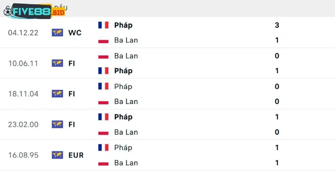This screenshot has width=335, height=171.
Task: Click Pháp in the 23.02.00 match
Action: (123, 117)
